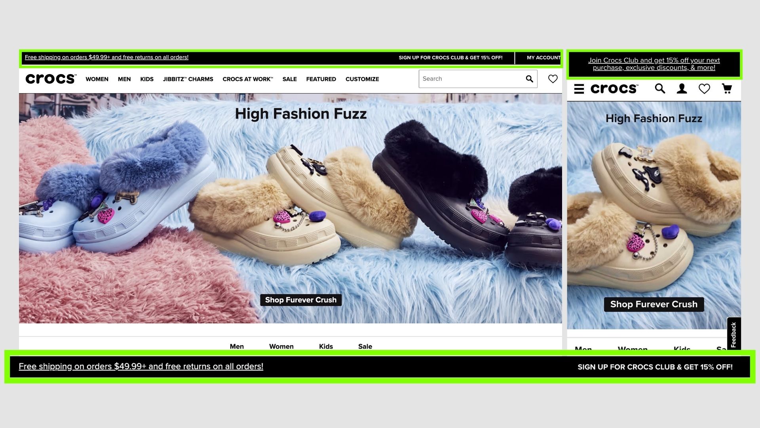Click the Crocs logo in mobile header
760x428 pixels.
pos(614,89)
